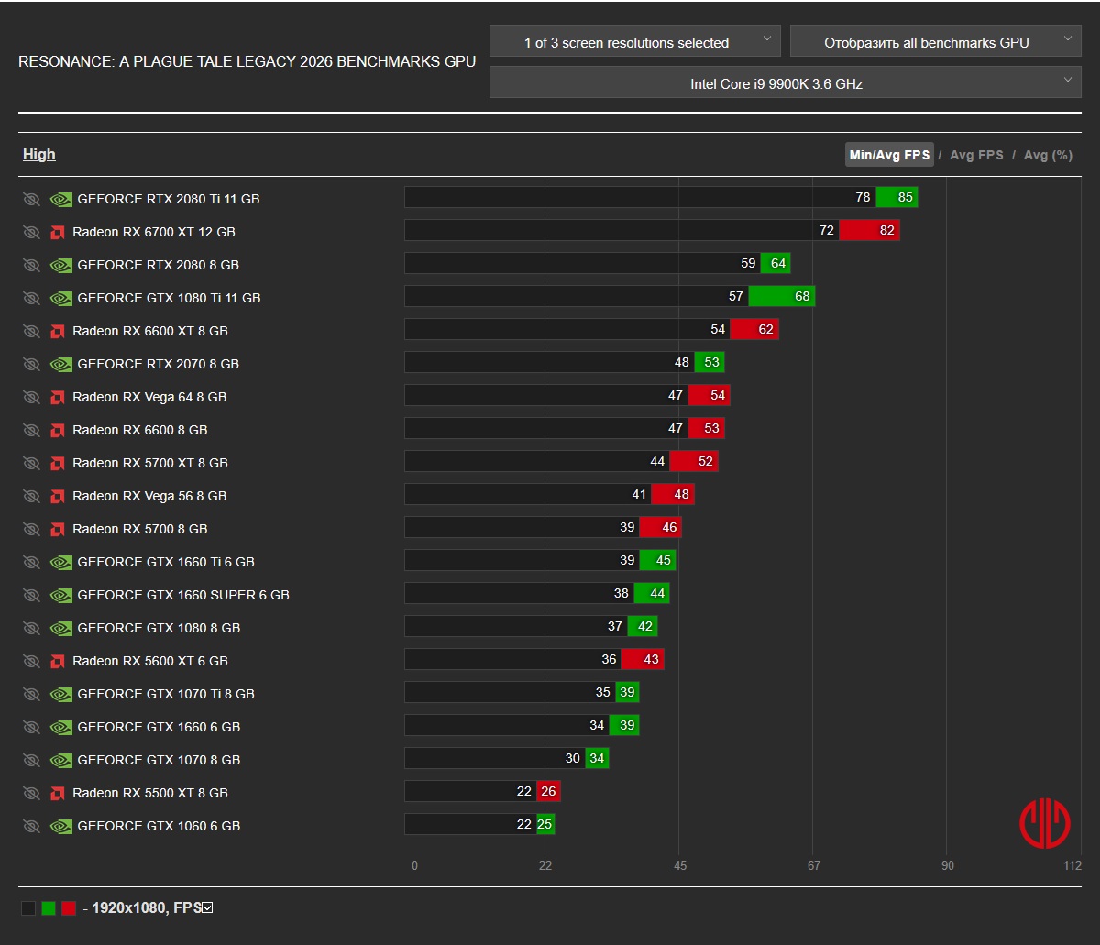This screenshot has height=945, width=1100.
Task: Click the GEFORCE GTX 1070 Ti 8 GB label
Action: click(x=166, y=694)
